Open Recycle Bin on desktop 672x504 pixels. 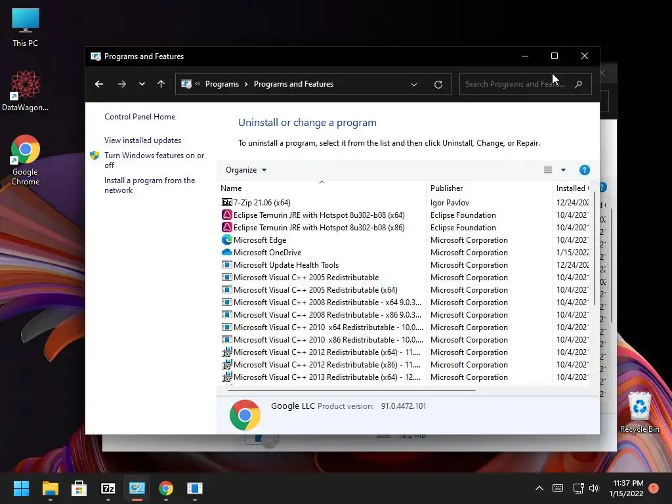[639, 412]
